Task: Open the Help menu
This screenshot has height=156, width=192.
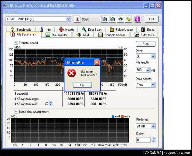Action: (14, 12)
